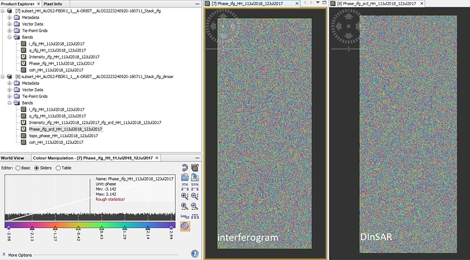This screenshot has width=470, height=260.
Task: Select the Basic editor radio button
Action: pos(18,168)
